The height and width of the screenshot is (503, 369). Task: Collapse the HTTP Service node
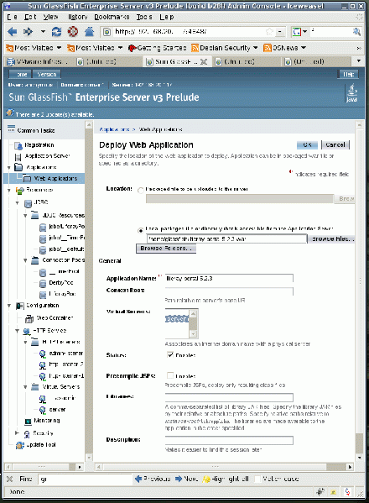tap(18, 331)
